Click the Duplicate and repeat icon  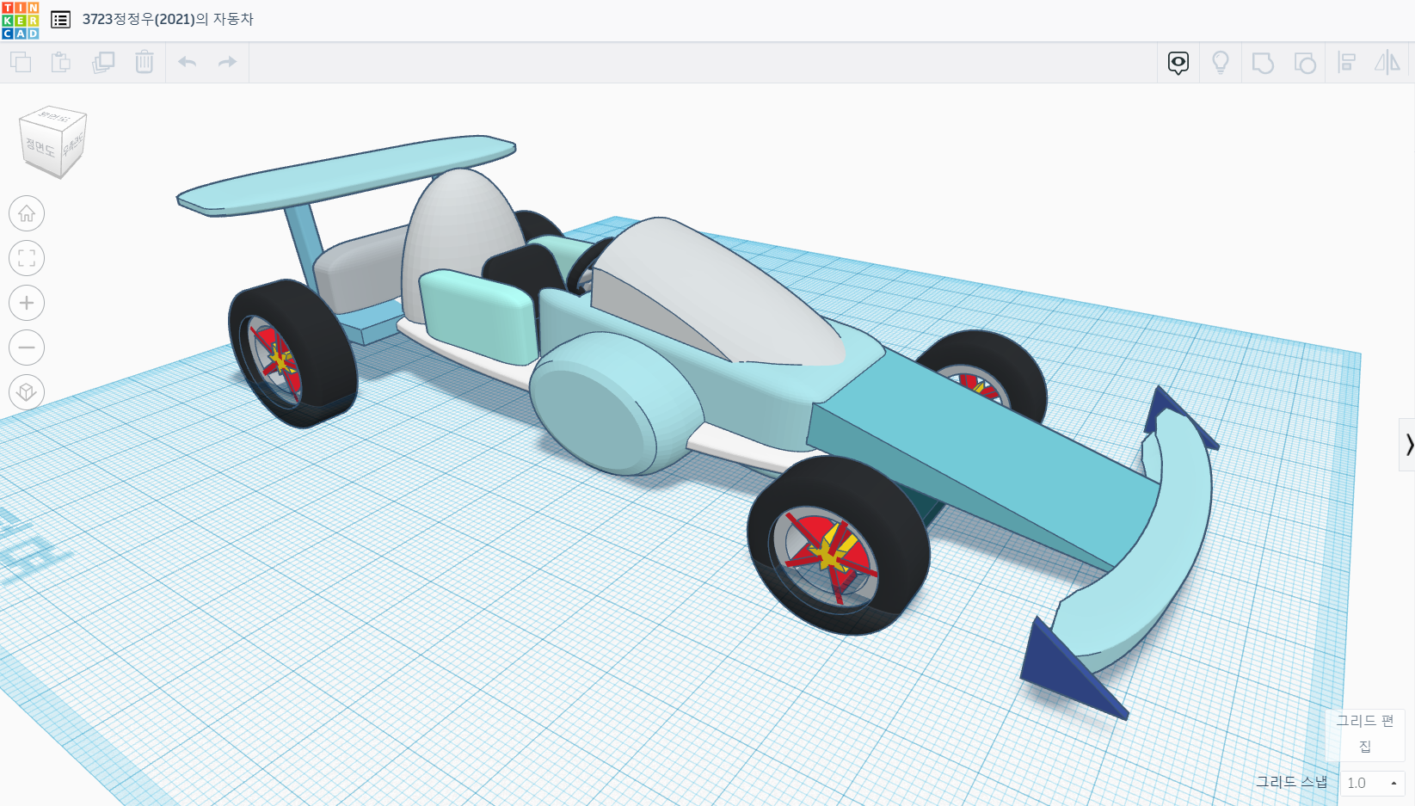[103, 62]
